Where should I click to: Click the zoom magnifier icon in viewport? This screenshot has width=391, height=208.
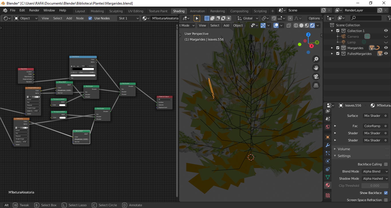point(316,59)
